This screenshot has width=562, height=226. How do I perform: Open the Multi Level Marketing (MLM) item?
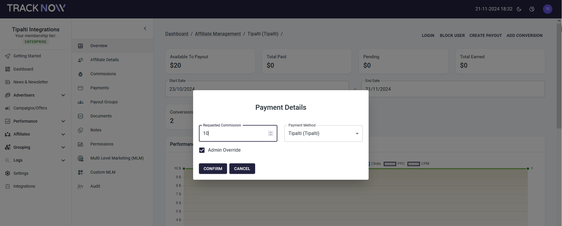point(117,158)
